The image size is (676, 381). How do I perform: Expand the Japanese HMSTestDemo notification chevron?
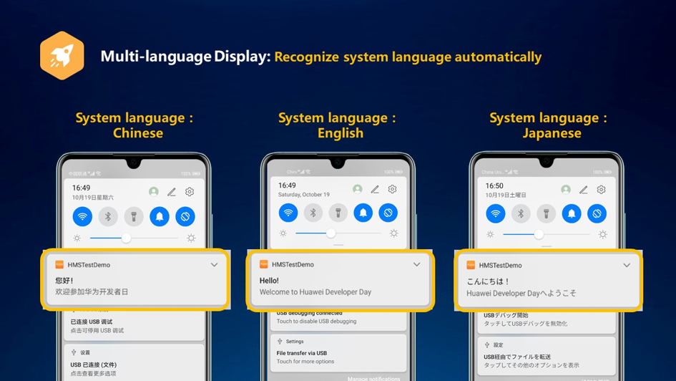(x=627, y=265)
